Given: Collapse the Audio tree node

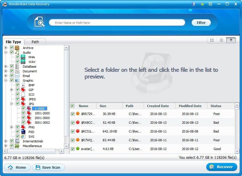Looking at the screenshot, I should (6, 53).
